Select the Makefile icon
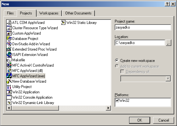 pos(9,60)
